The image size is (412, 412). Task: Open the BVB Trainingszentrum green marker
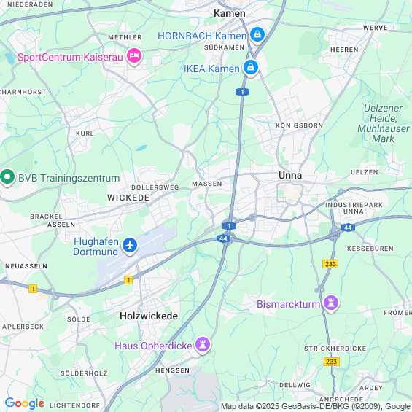click(x=7, y=177)
